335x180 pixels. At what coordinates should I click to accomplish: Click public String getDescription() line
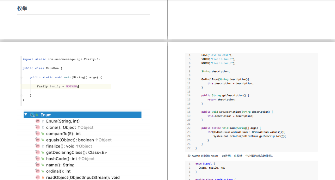[x=225, y=96]
